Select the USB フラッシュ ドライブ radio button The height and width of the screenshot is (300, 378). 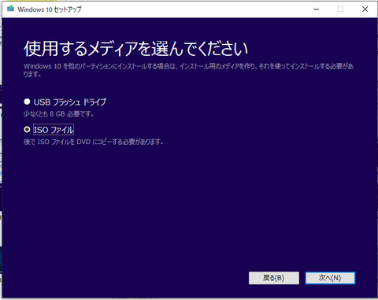tap(27, 102)
